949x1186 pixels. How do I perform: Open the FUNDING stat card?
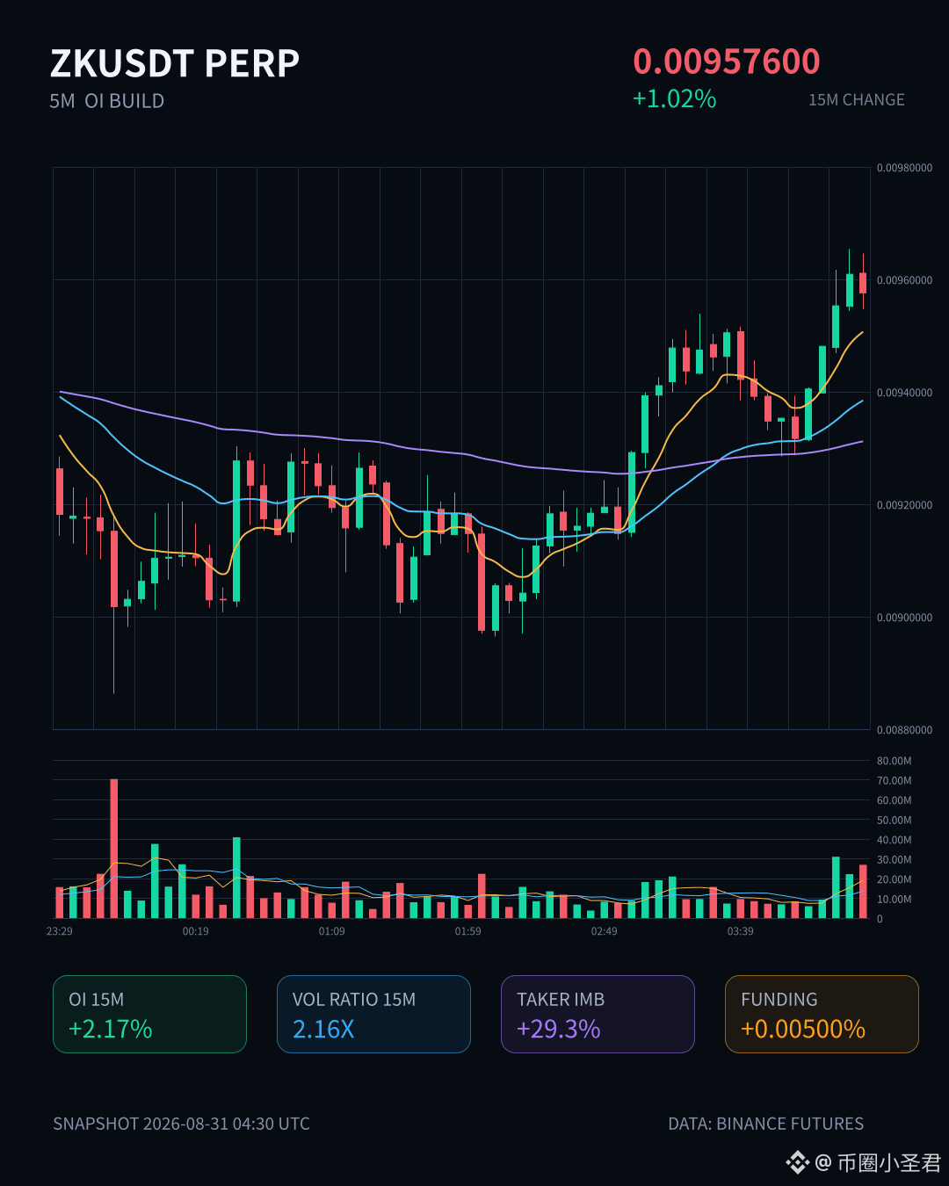[x=822, y=1014]
